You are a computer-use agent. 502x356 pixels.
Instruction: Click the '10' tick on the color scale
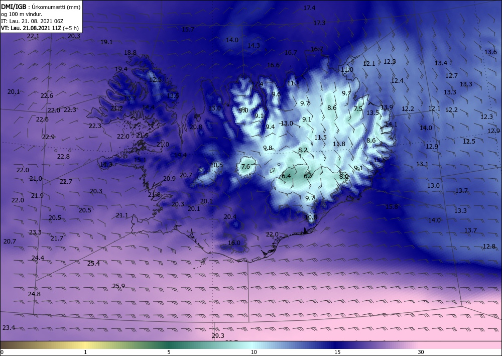coord(254,352)
